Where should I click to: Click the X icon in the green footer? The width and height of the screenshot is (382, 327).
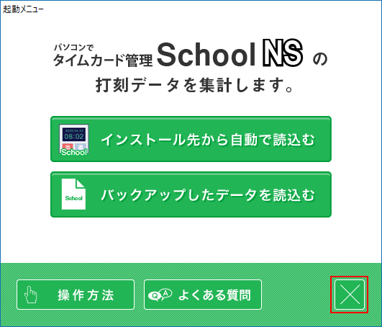[350, 295]
